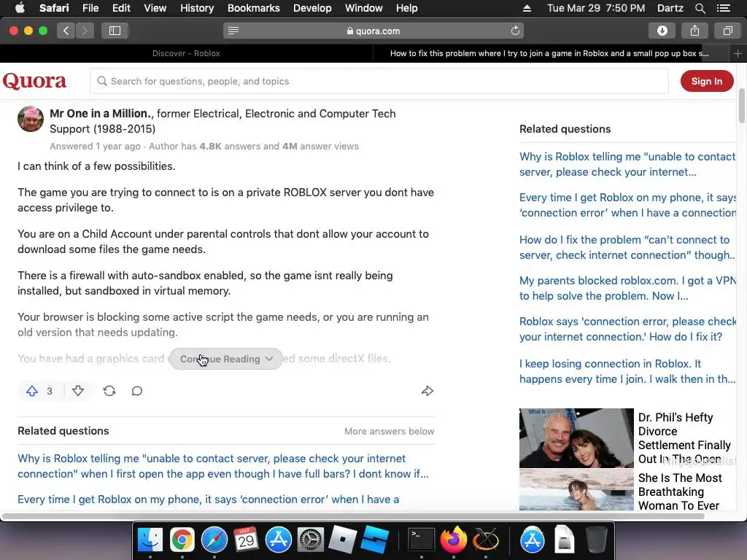This screenshot has height=560, width=747.
Task: Go forward with Safari's forward arrow
Action: click(85, 31)
